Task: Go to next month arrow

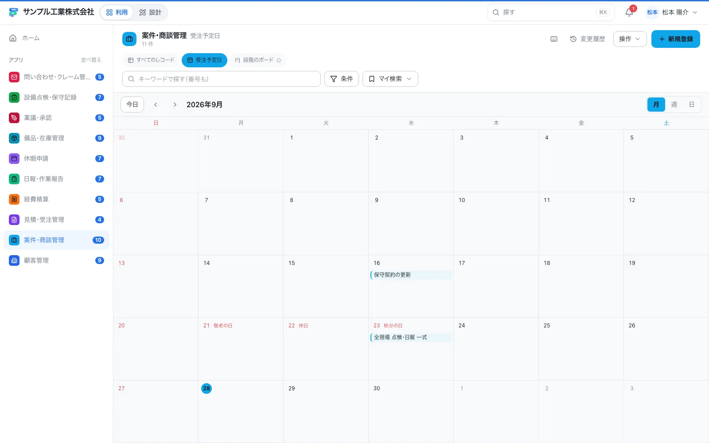Action: [175, 105]
